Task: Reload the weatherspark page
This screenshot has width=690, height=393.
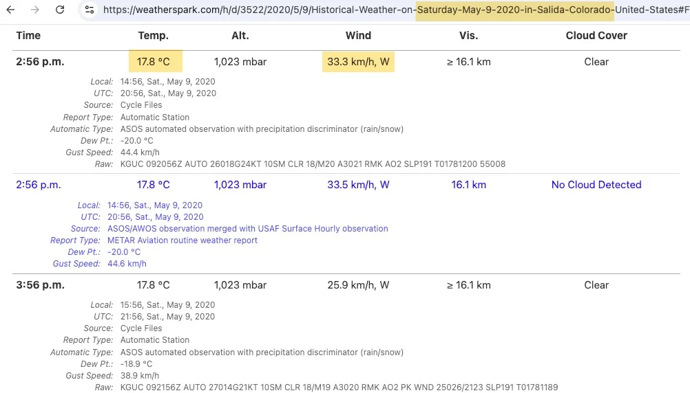Action: pos(60,10)
